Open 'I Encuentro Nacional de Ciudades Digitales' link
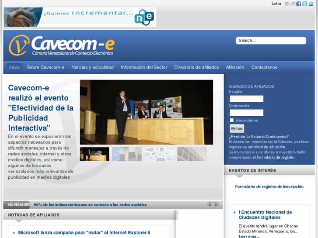The image size is (318, 238). point(265,215)
